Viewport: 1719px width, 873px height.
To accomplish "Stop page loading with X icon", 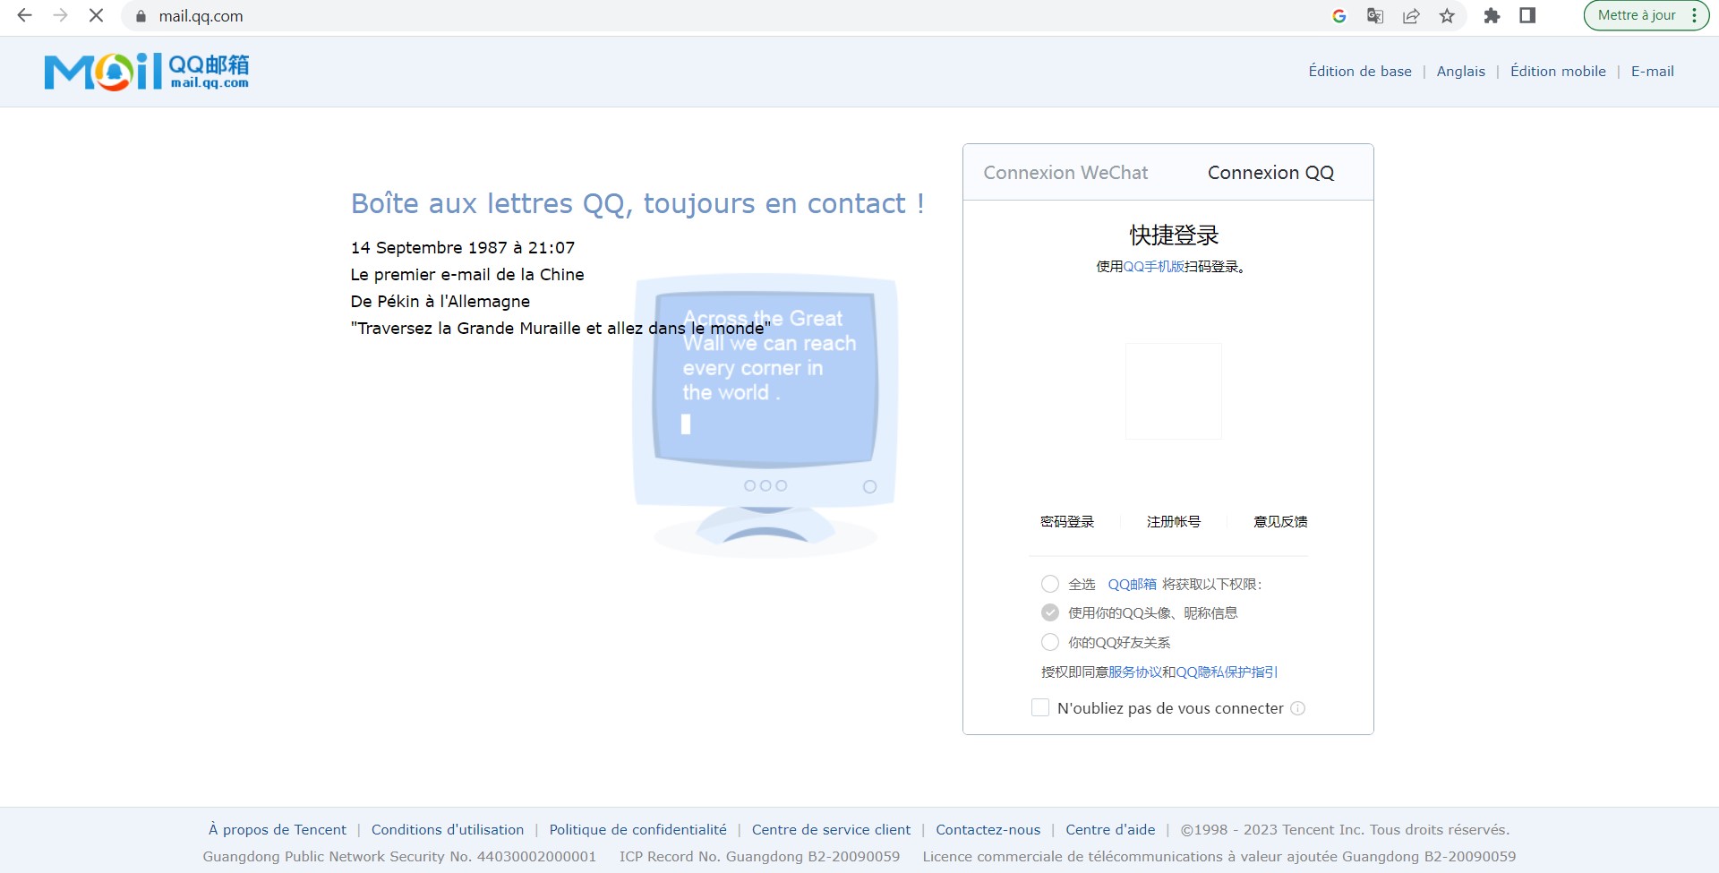I will point(96,15).
